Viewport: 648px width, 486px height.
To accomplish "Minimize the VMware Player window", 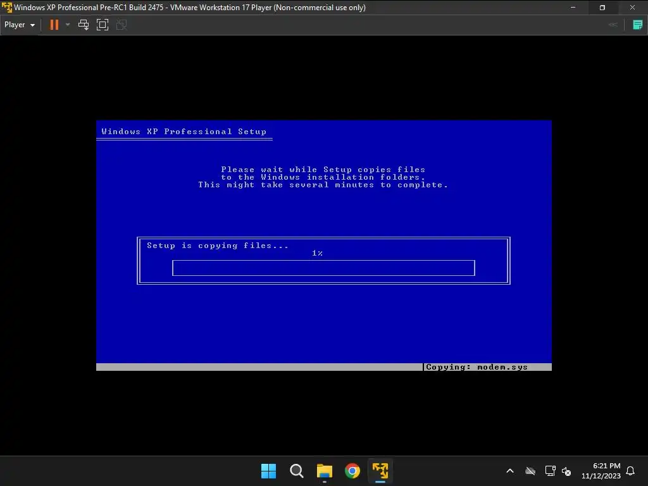I will pyautogui.click(x=573, y=8).
